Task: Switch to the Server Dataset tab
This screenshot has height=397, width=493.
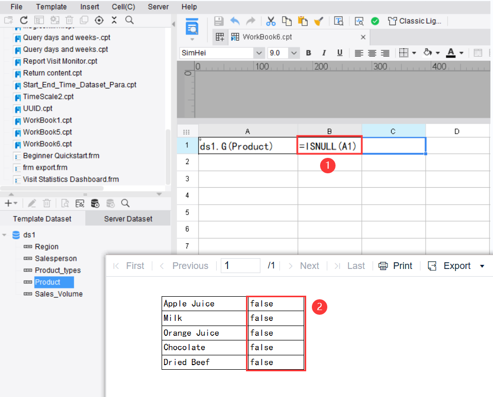Action: click(x=128, y=218)
